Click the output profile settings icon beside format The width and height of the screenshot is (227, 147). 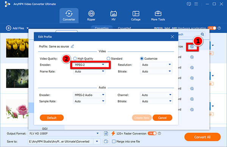click(106, 133)
